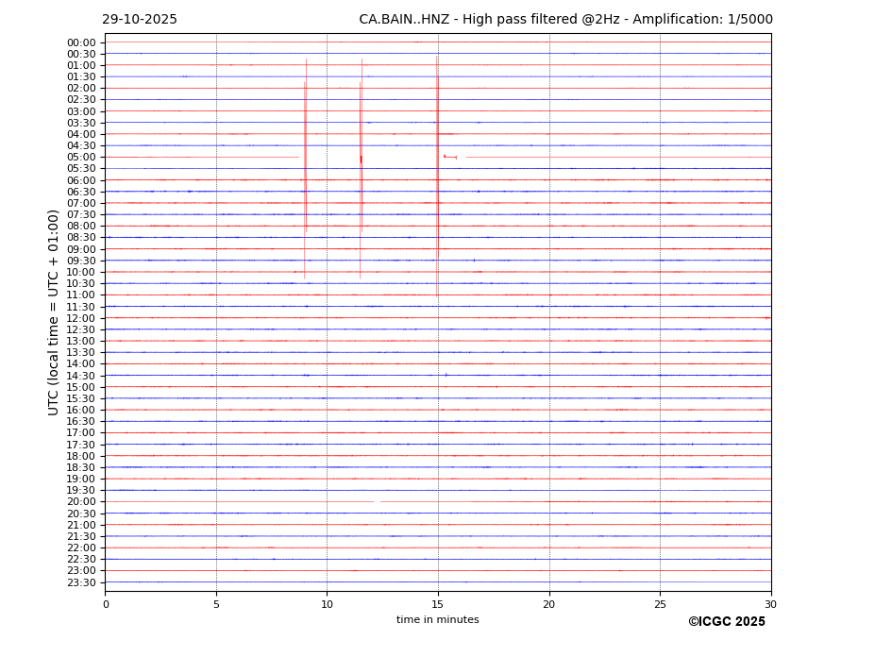Image resolution: width=875 pixels, height=657 pixels.
Task: Click the UTC local time y-axis label
Action: (x=55, y=312)
